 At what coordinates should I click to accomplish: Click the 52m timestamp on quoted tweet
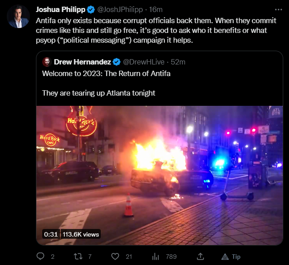pyautogui.click(x=178, y=62)
